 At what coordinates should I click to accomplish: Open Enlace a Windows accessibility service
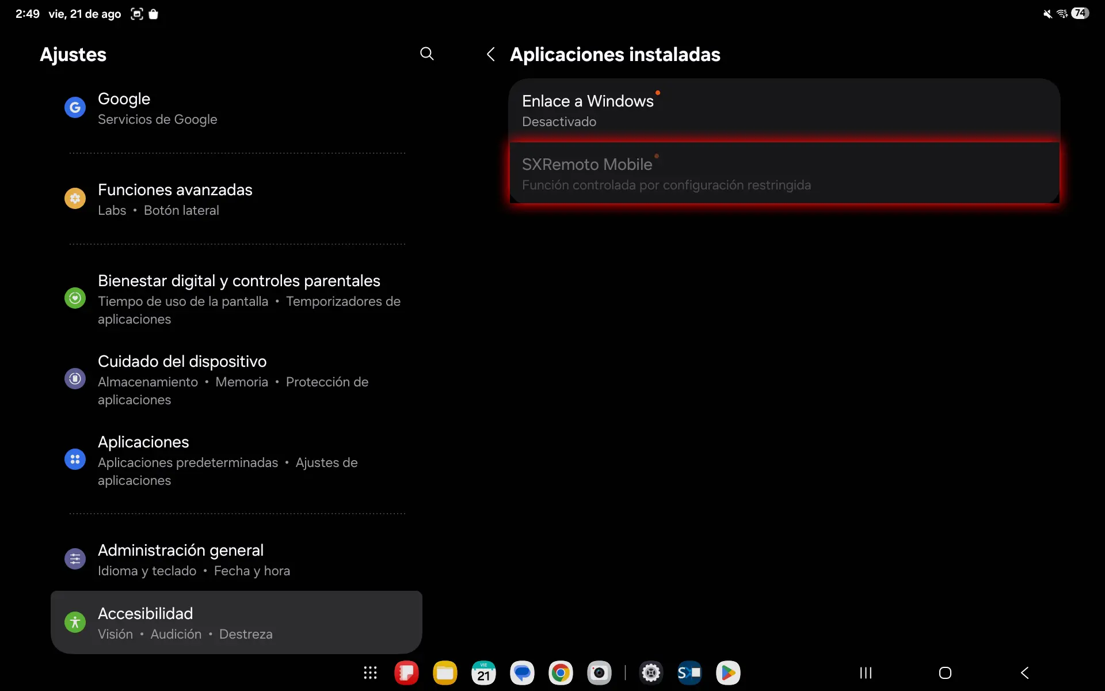pos(784,110)
